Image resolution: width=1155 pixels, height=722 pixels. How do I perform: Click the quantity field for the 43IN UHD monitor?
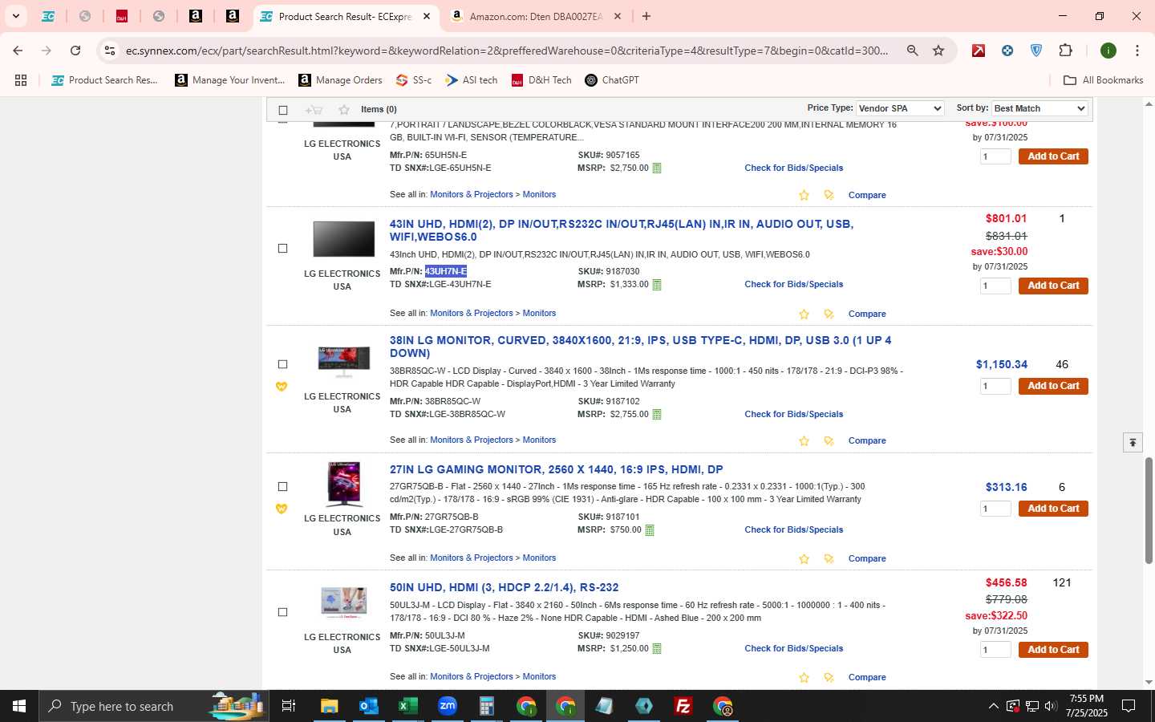point(995,286)
